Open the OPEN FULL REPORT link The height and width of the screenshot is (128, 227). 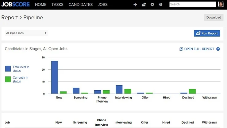[199, 49]
